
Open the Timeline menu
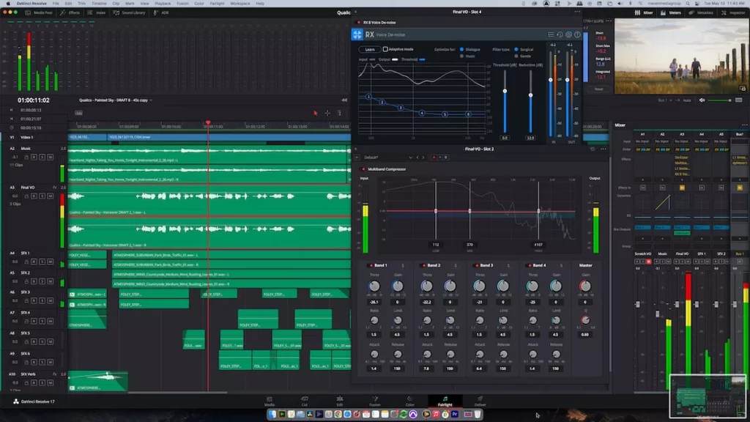[x=99, y=4]
